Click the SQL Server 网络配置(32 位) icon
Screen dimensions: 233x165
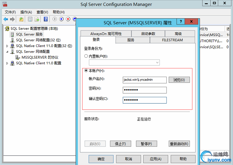[12, 40]
